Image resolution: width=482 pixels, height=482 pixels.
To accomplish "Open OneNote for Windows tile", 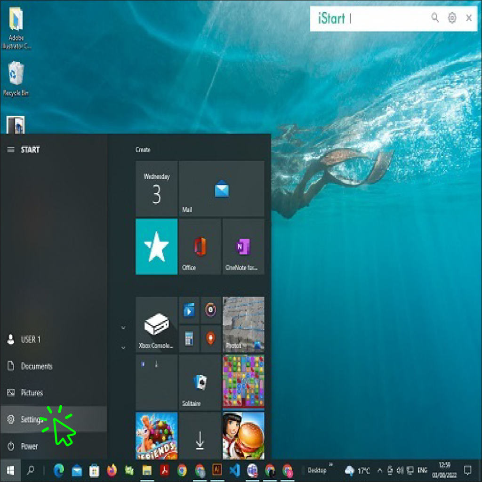I will coord(243,246).
